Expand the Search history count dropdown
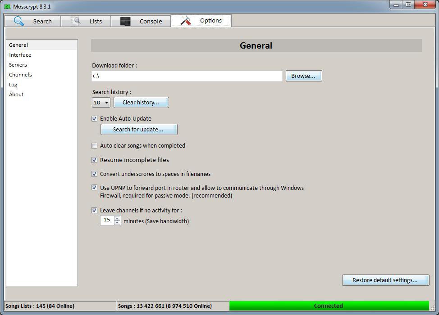Image resolution: width=439 pixels, height=315 pixels. pyautogui.click(x=101, y=103)
